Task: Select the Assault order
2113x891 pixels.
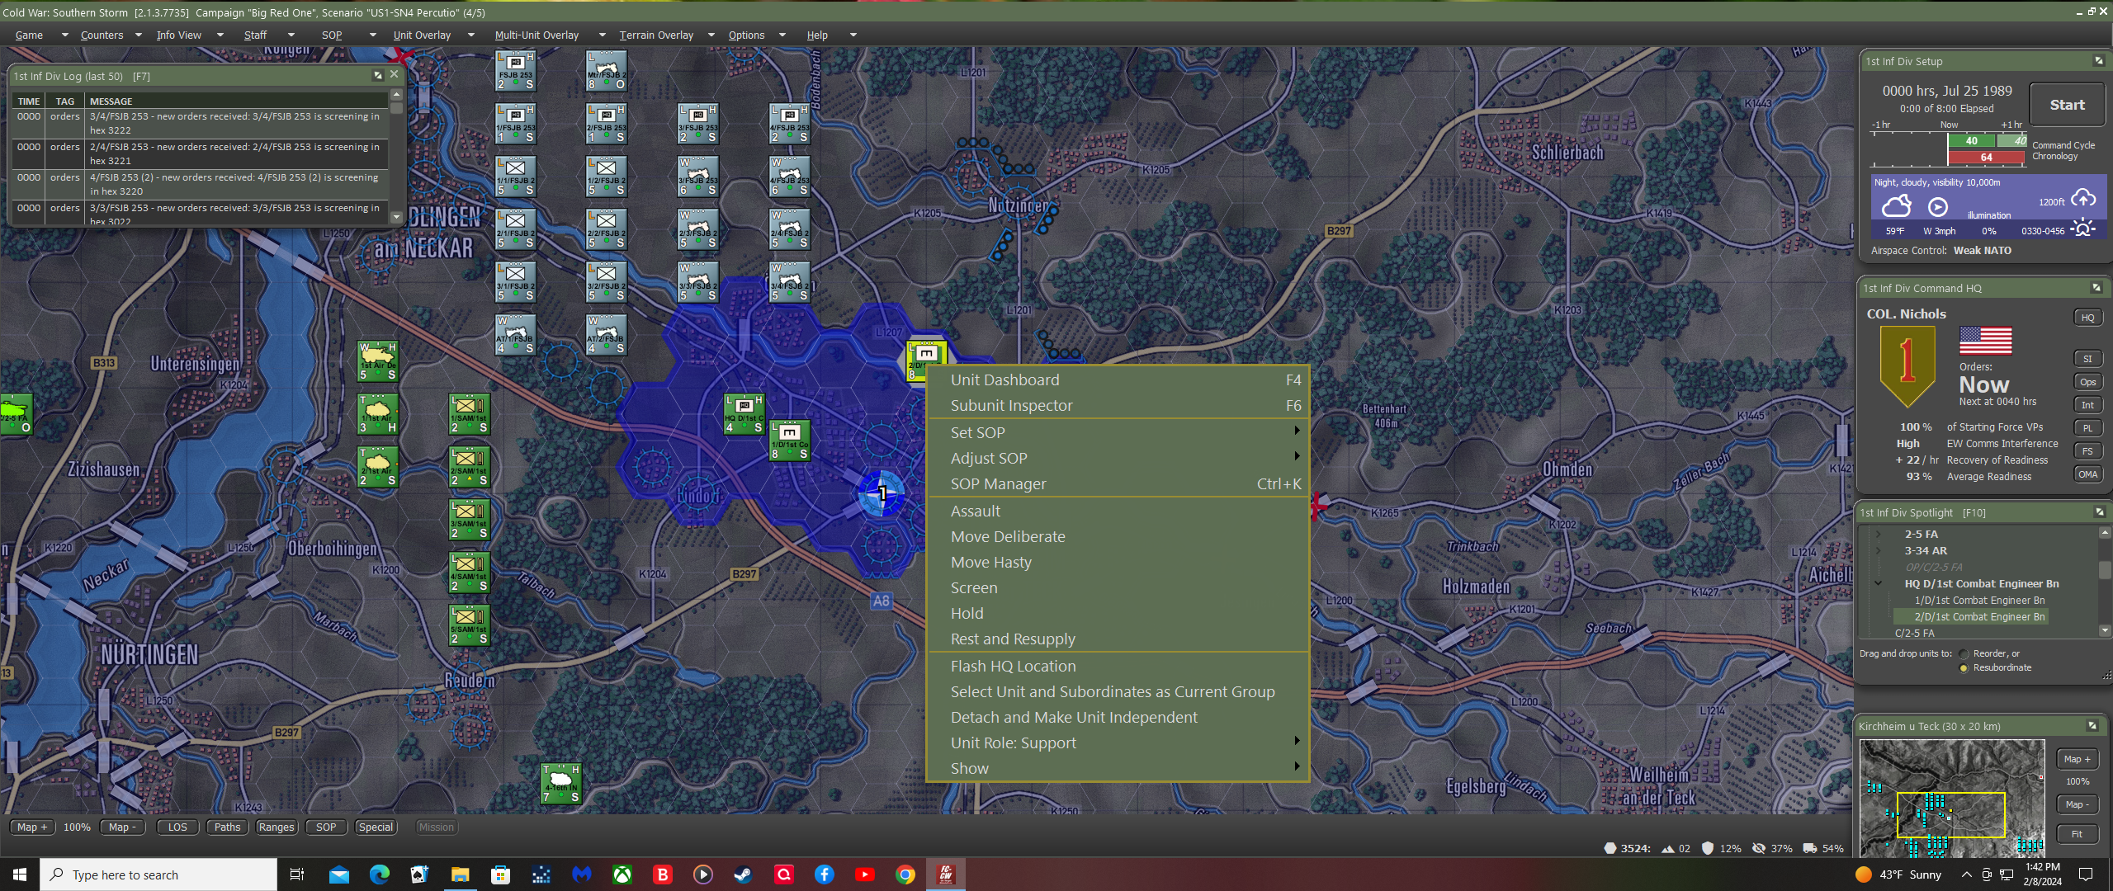Action: click(x=1118, y=511)
